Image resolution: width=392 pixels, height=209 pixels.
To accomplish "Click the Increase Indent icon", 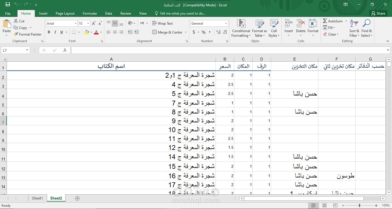I will pyautogui.click(x=137, y=32).
